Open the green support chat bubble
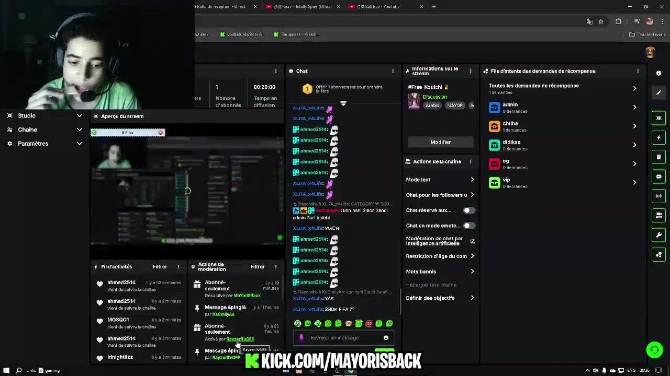The width and height of the screenshot is (670, 376). click(654, 349)
